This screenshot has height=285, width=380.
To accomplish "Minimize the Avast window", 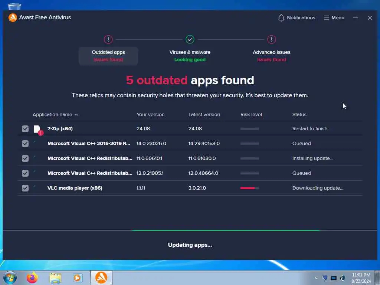I will [356, 18].
